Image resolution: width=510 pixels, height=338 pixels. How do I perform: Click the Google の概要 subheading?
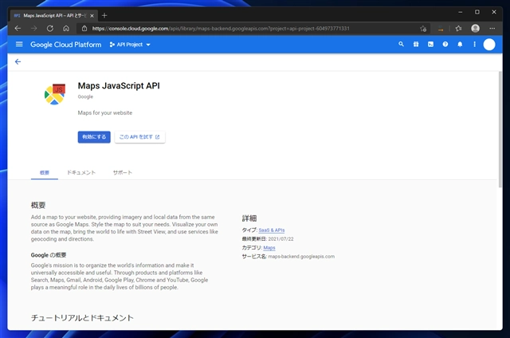coord(49,255)
